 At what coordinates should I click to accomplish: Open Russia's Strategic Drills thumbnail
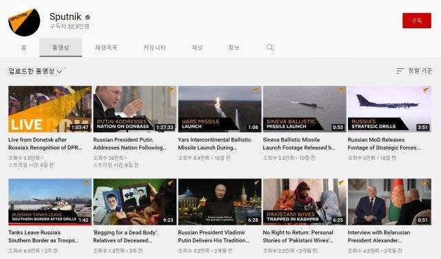click(x=389, y=109)
